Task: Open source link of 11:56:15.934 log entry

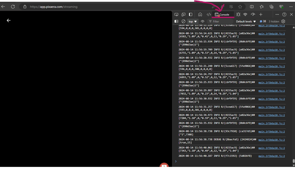Action: click(271, 42)
